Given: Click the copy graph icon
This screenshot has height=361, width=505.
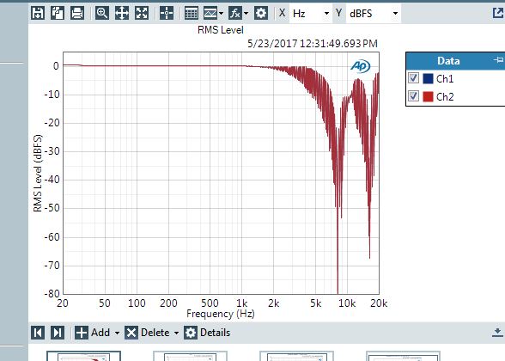Looking at the screenshot, I should pyautogui.click(x=58, y=13).
